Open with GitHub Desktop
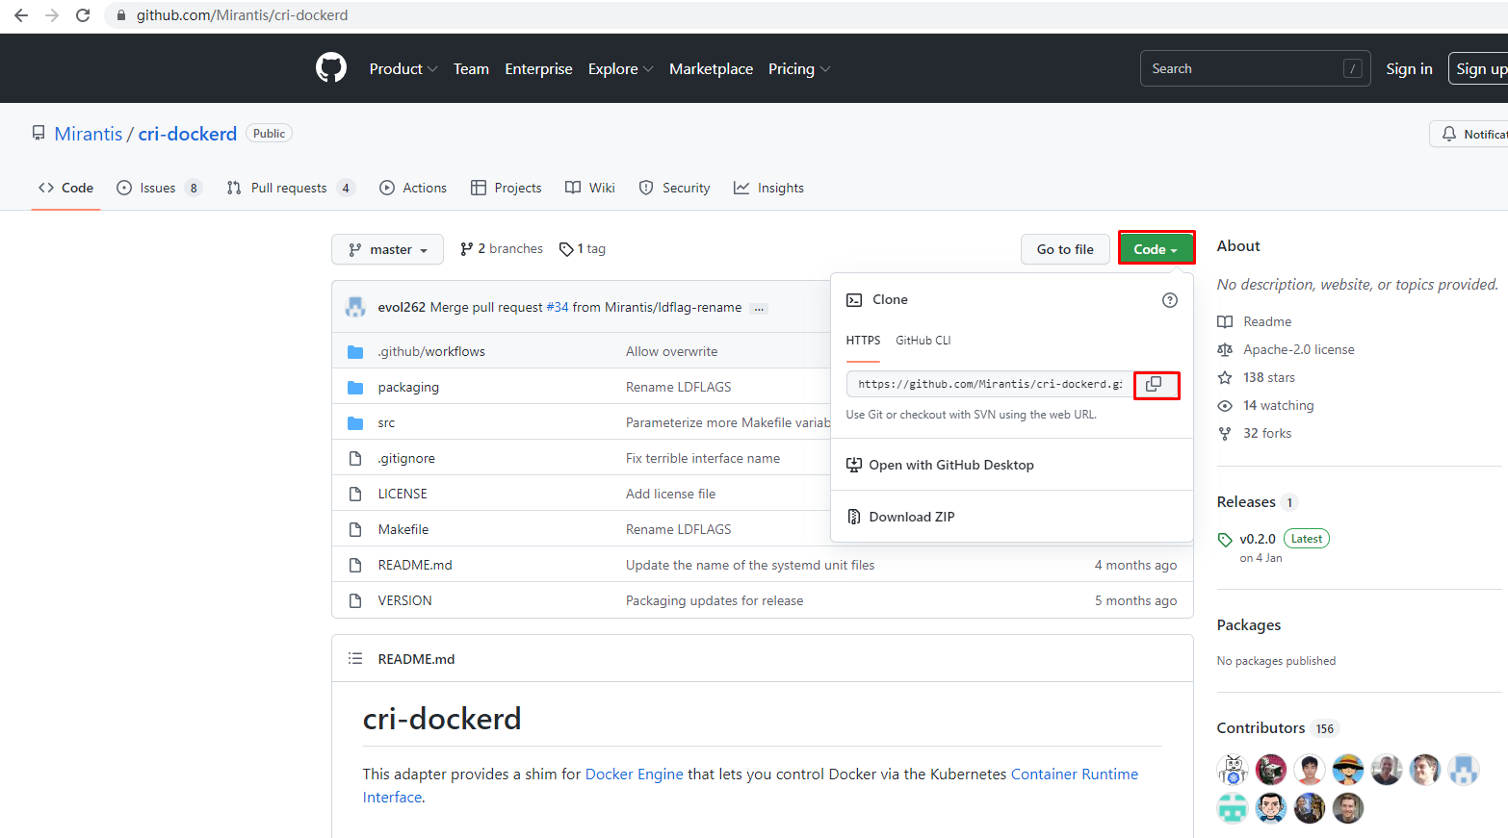 pyautogui.click(x=950, y=465)
